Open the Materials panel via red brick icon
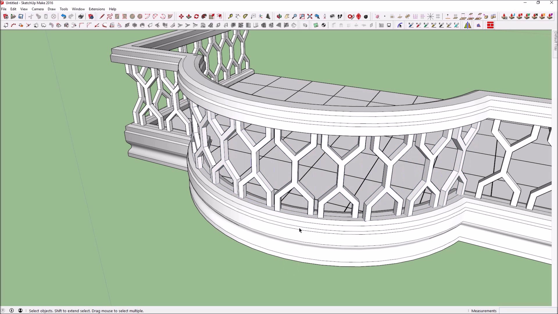The image size is (558, 314). (491, 25)
